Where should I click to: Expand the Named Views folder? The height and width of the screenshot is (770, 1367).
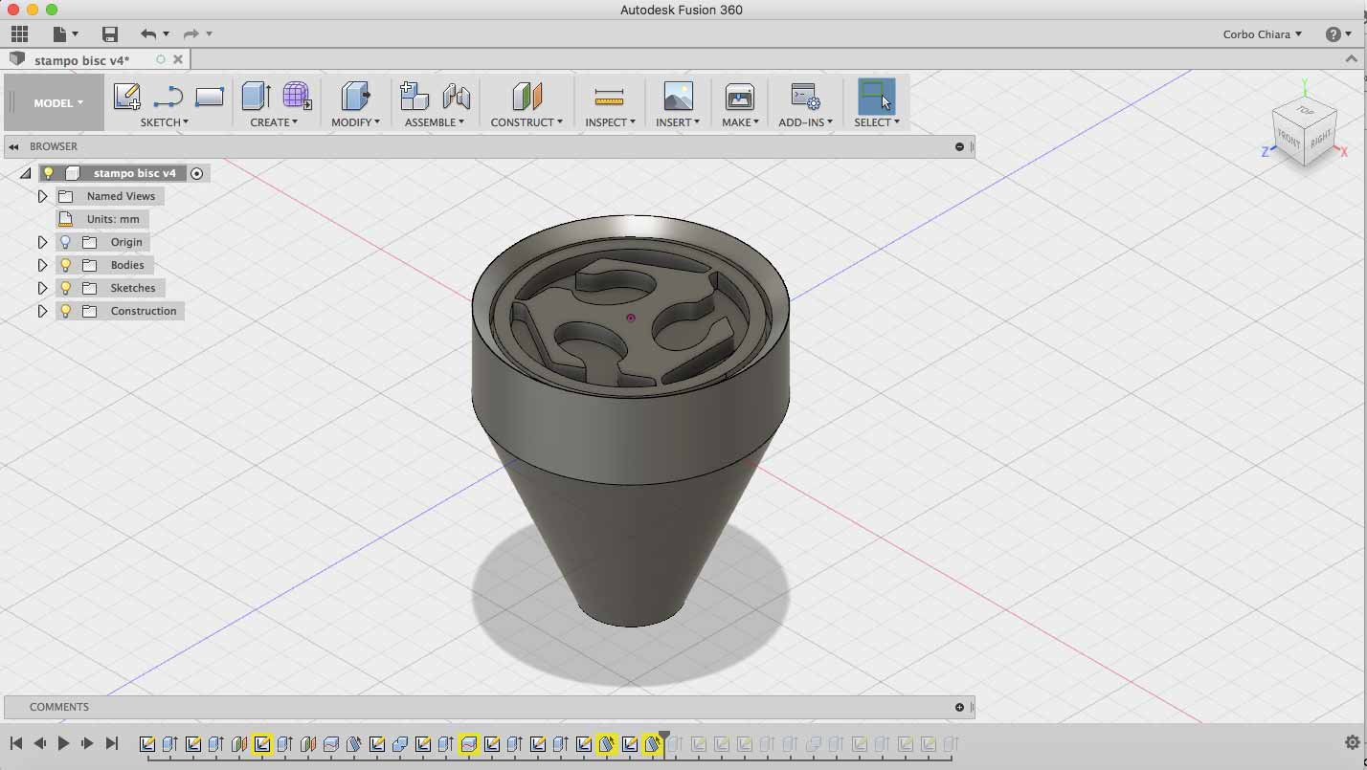42,196
